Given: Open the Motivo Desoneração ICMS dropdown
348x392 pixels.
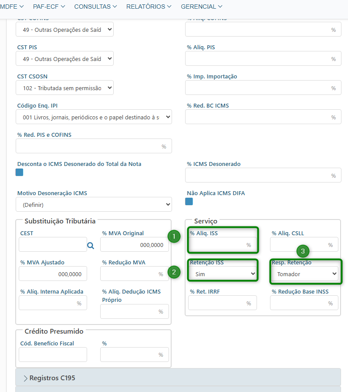Looking at the screenshot, I should pos(94,204).
